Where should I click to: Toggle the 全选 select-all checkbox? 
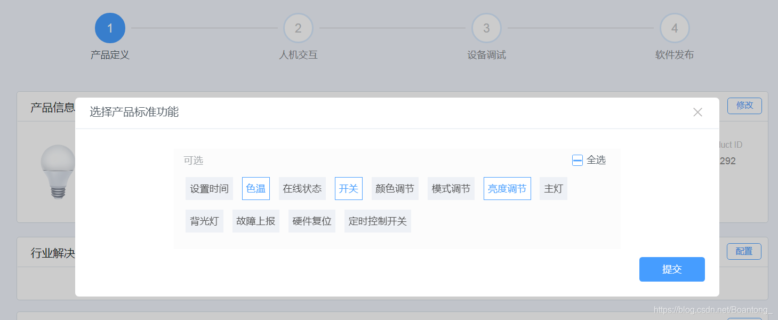pyautogui.click(x=576, y=159)
